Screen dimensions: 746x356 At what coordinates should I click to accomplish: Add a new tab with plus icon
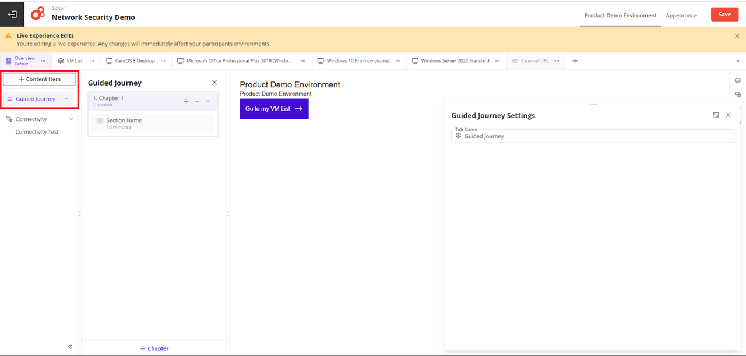(575, 61)
